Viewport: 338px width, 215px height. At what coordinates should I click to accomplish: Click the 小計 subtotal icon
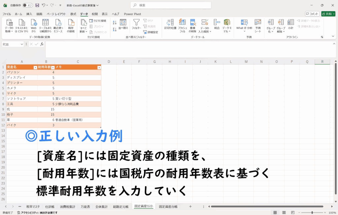point(290,23)
